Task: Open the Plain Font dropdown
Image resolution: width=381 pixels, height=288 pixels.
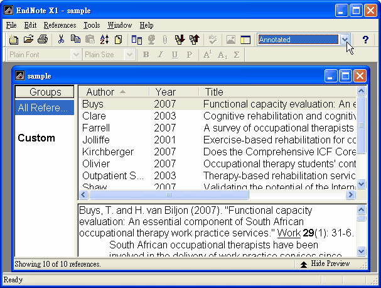Action: click(76, 55)
